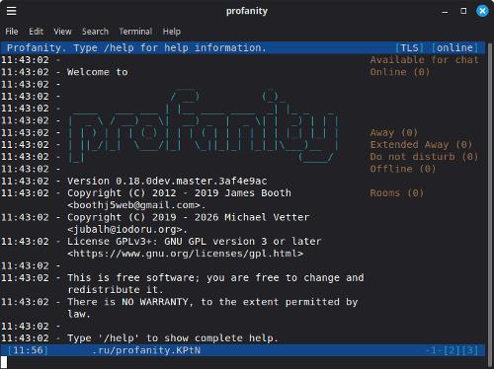Viewport: 494px width, 369px height.
Task: Open the Edit menu
Action: coord(36,32)
